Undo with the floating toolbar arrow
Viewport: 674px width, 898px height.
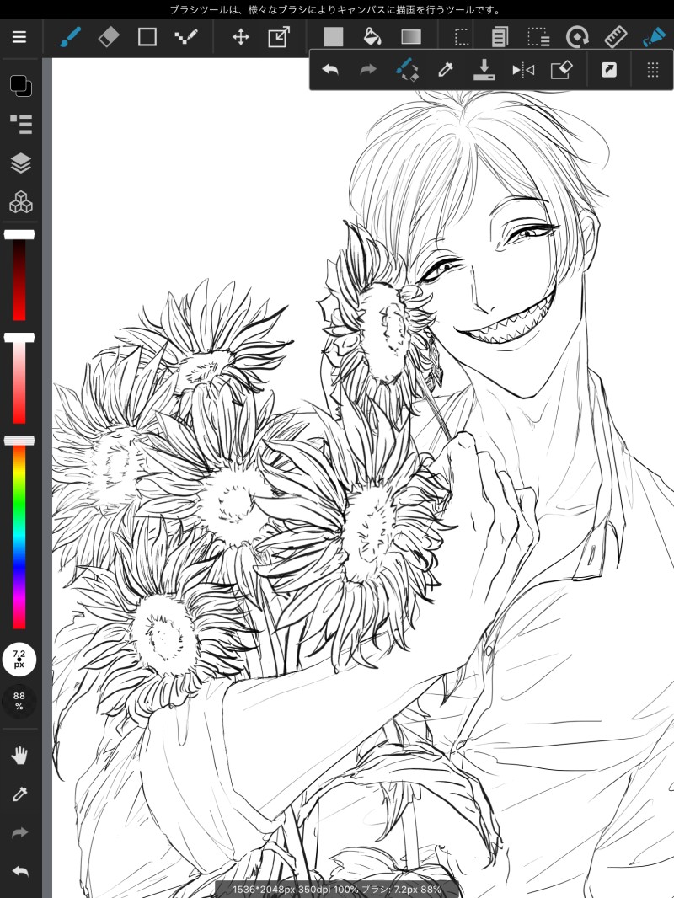[x=330, y=70]
